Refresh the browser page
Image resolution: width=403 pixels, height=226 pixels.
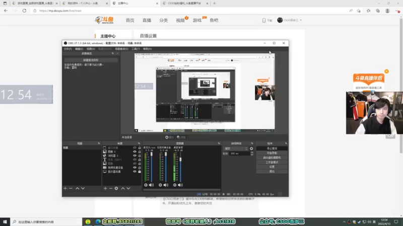24,11
